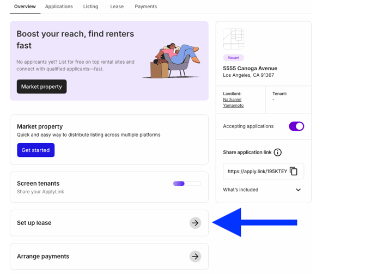
Task: Click the black Market property button
Action: (x=41, y=87)
